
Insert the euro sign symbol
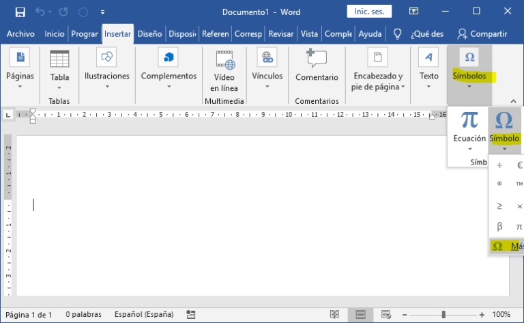pos(520,165)
